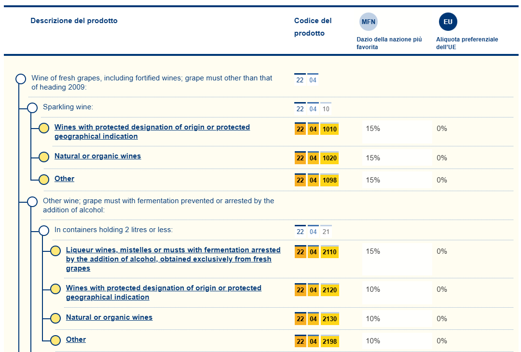Click yellow node beside 'Other' under Sparkling wine
Screen dimensions: 521x352
click(44, 180)
